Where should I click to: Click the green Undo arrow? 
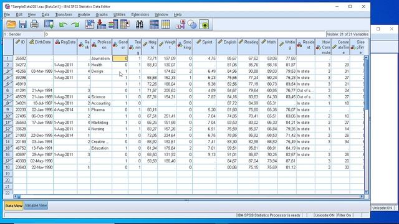[63, 25]
